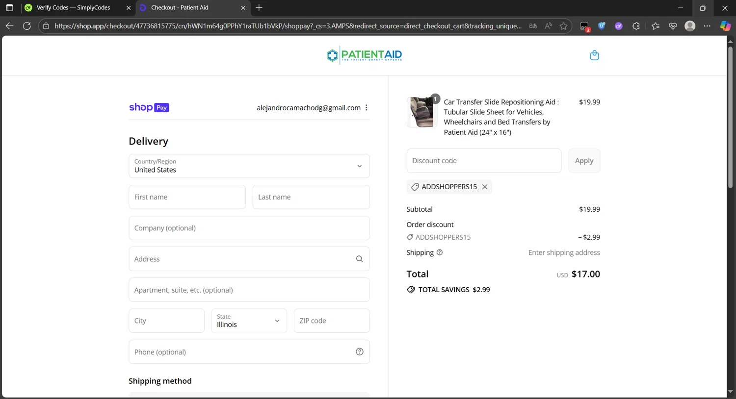Click the Delivery heading

pos(148,141)
